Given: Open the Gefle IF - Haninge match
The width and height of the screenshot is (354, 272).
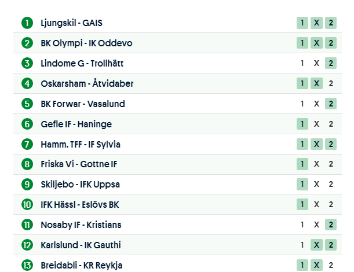Looking at the screenshot, I should coord(76,124).
